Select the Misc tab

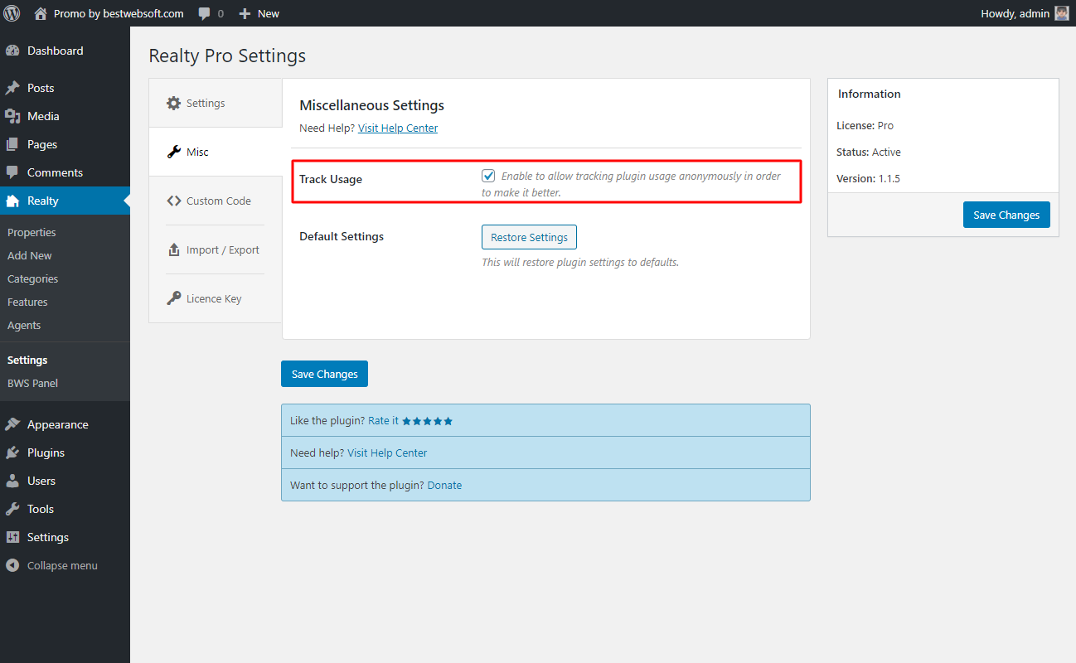click(x=216, y=152)
